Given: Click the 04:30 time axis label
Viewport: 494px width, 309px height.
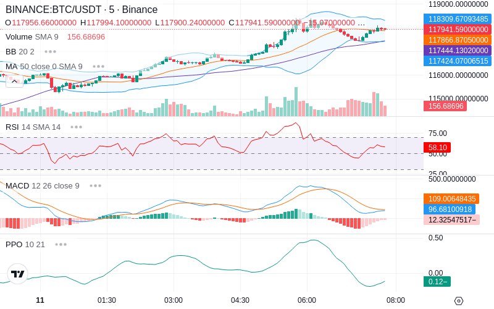Looking at the screenshot, I should 240,300.
